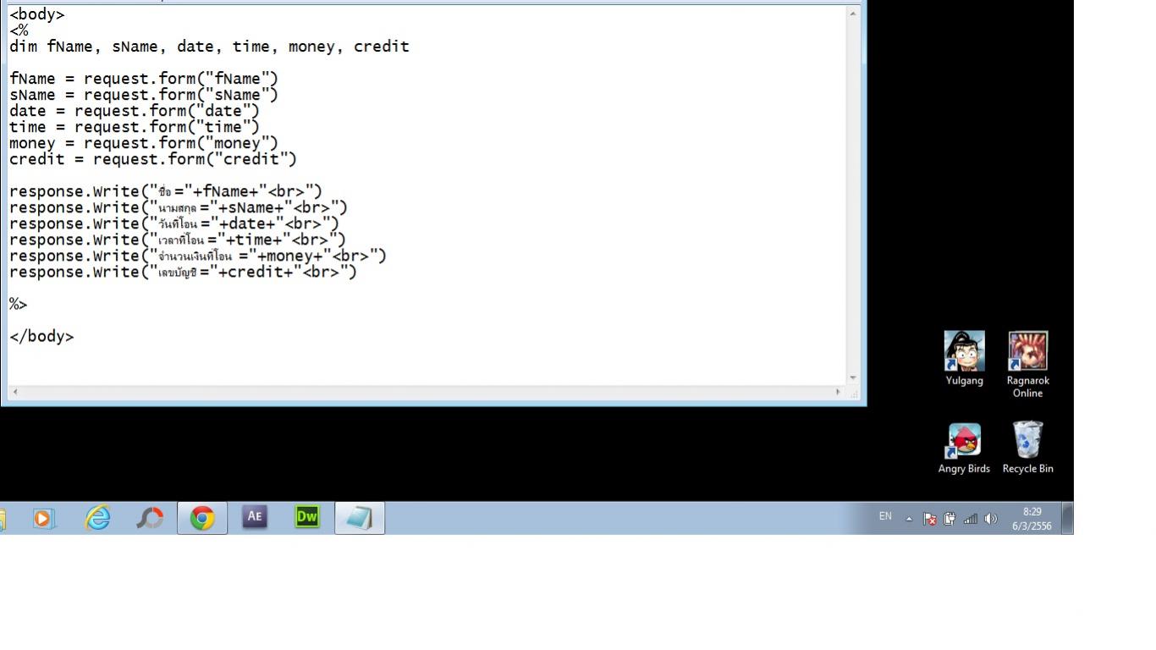This screenshot has width=1156, height=650.
Task: Click the Show desktop button at taskbar end
Action: click(x=1068, y=518)
